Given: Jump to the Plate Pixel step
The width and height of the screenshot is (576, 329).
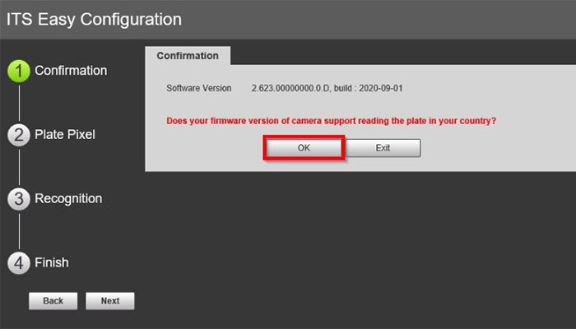Looking at the screenshot, I should pyautogui.click(x=65, y=134).
